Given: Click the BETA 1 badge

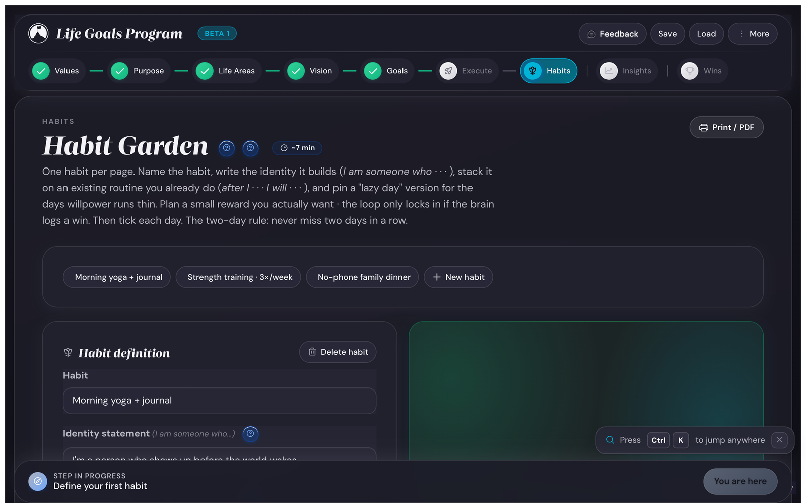Looking at the screenshot, I should (217, 33).
